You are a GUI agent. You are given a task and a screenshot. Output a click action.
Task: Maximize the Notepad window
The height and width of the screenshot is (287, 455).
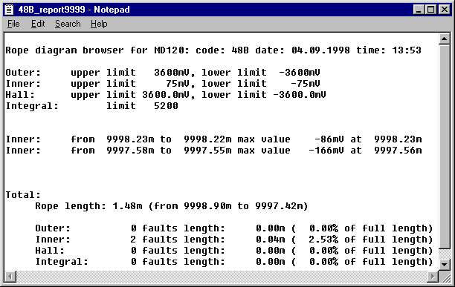pos(431,10)
